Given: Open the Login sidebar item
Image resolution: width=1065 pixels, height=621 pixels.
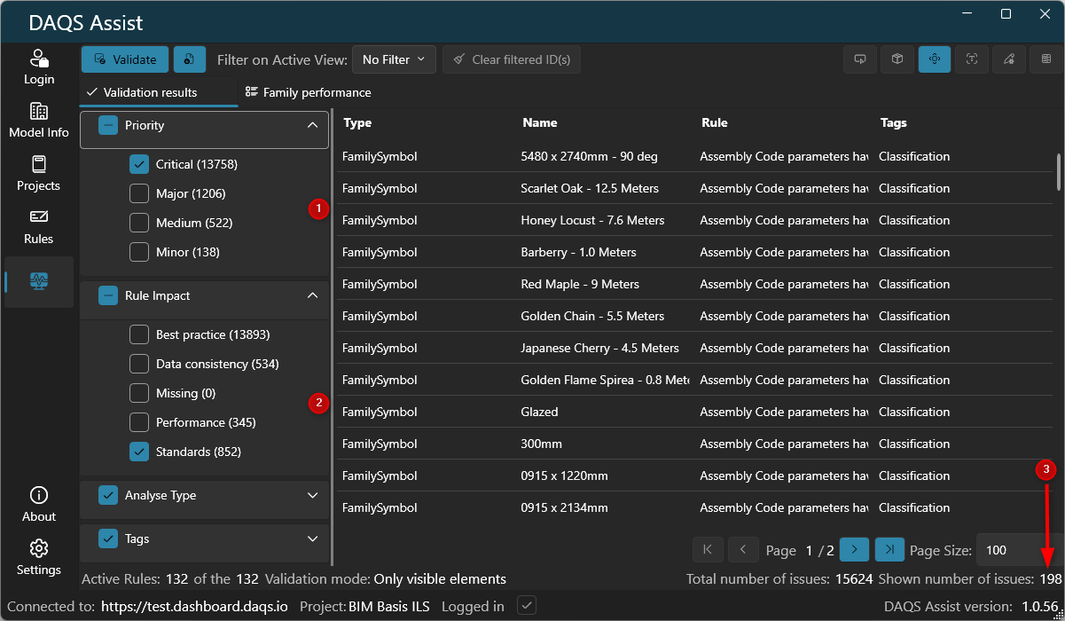Looking at the screenshot, I should pos(39,67).
